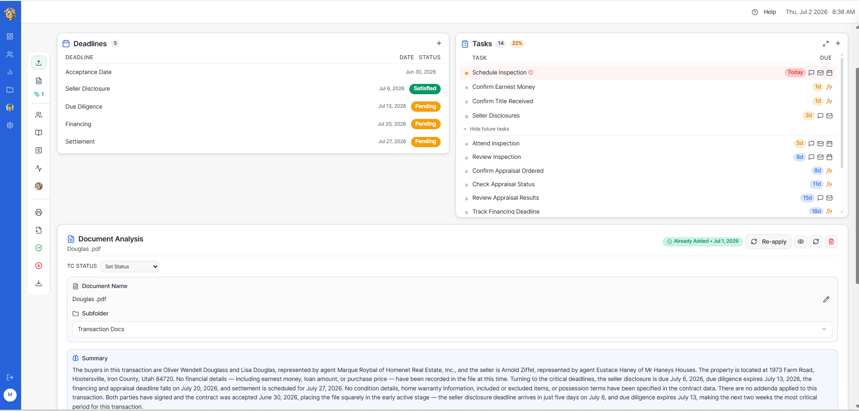Click the green check circle icon

click(39, 248)
